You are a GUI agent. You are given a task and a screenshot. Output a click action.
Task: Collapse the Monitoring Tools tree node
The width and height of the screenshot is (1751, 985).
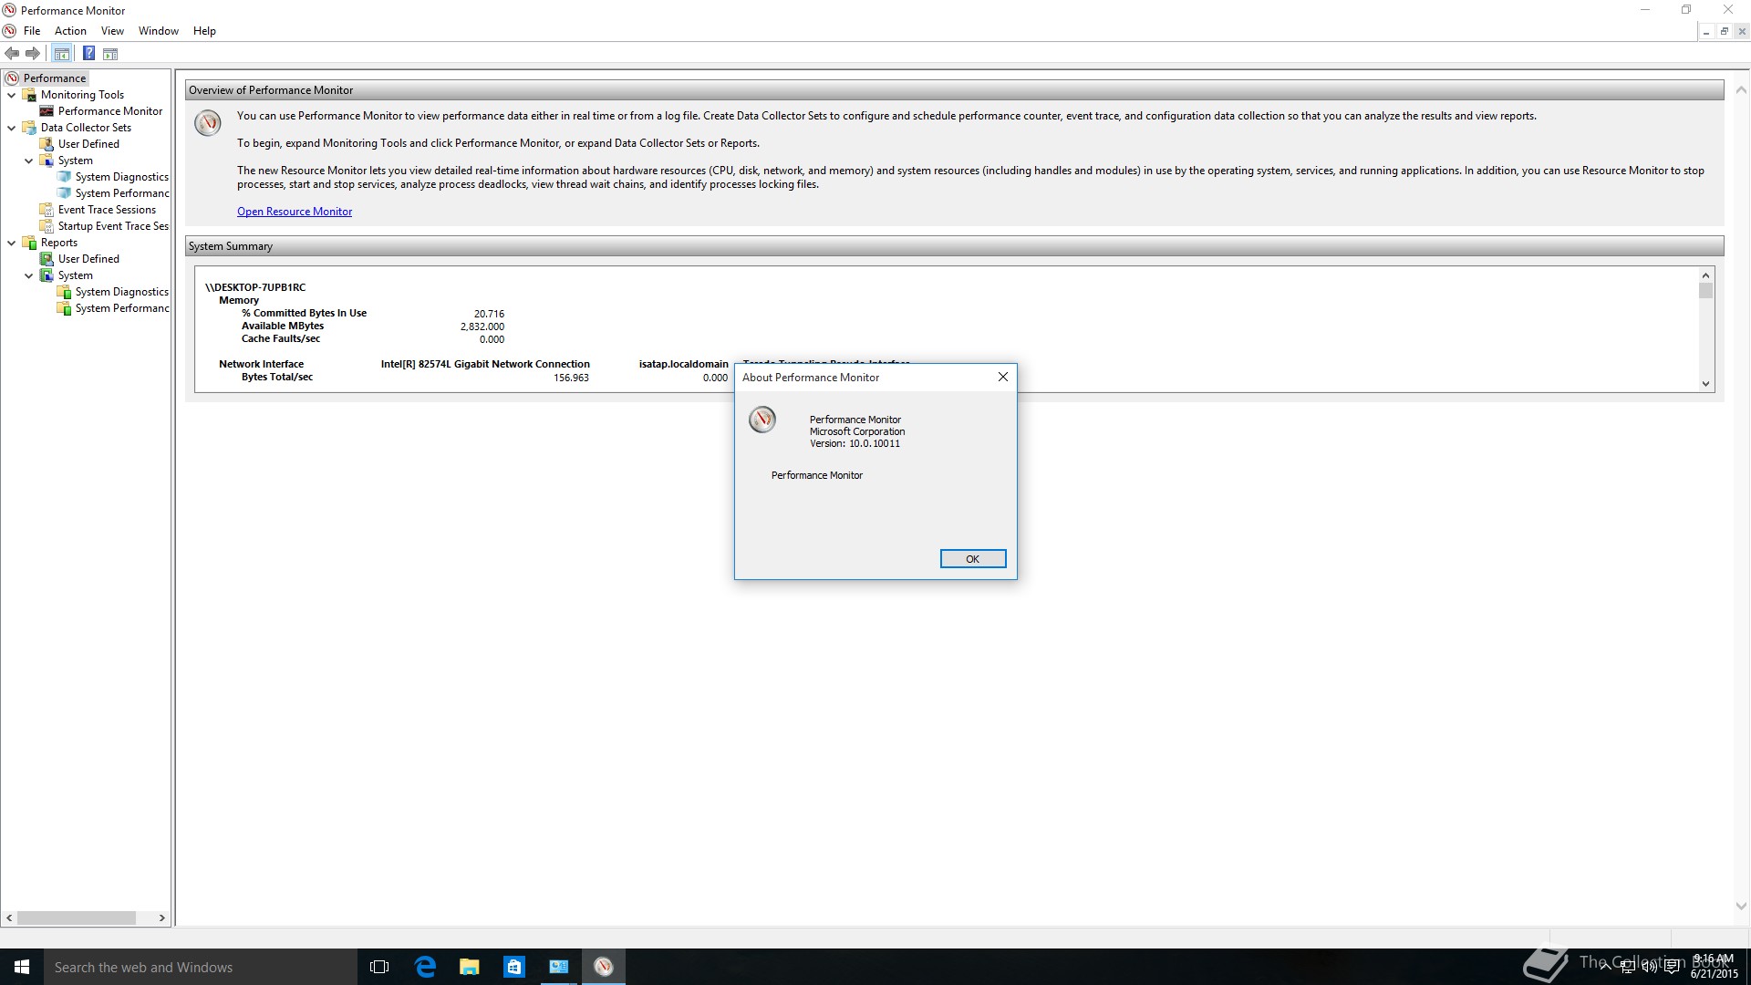coord(11,95)
